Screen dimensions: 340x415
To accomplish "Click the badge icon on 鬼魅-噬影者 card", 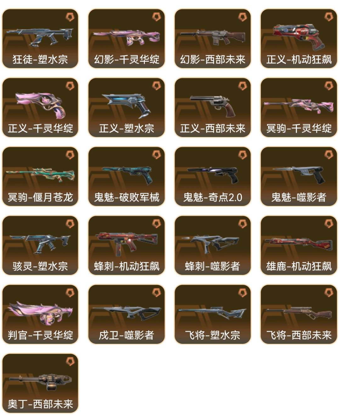I will (328, 155).
